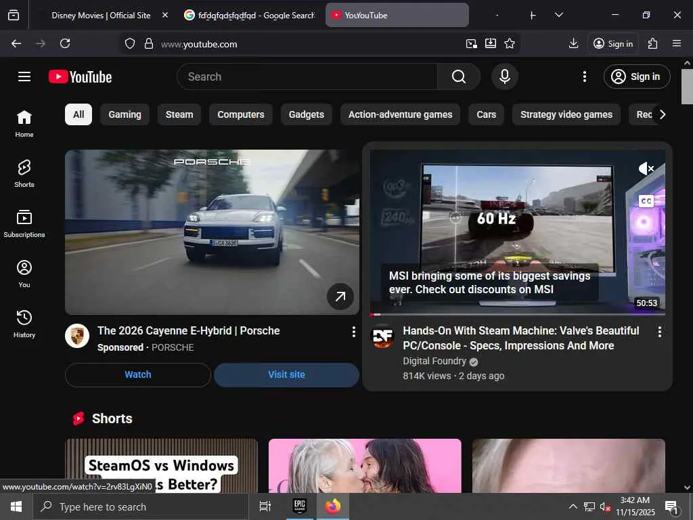This screenshot has width=693, height=520.
Task: Select the Steam category chip
Action: [x=179, y=114]
